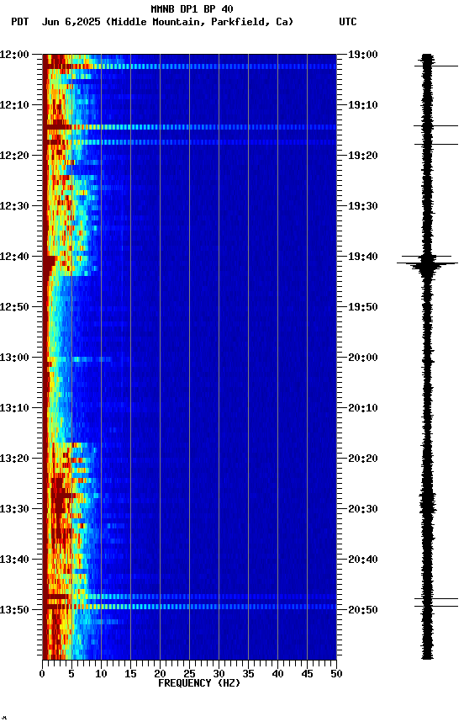Click the 19:00 UTC time label
Image resolution: width=464 pixels, height=727 pixels.
point(363,55)
